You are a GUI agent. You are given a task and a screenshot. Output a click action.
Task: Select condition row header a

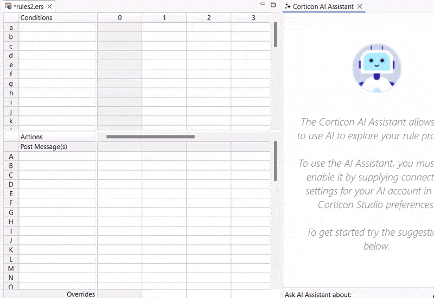tap(11, 28)
